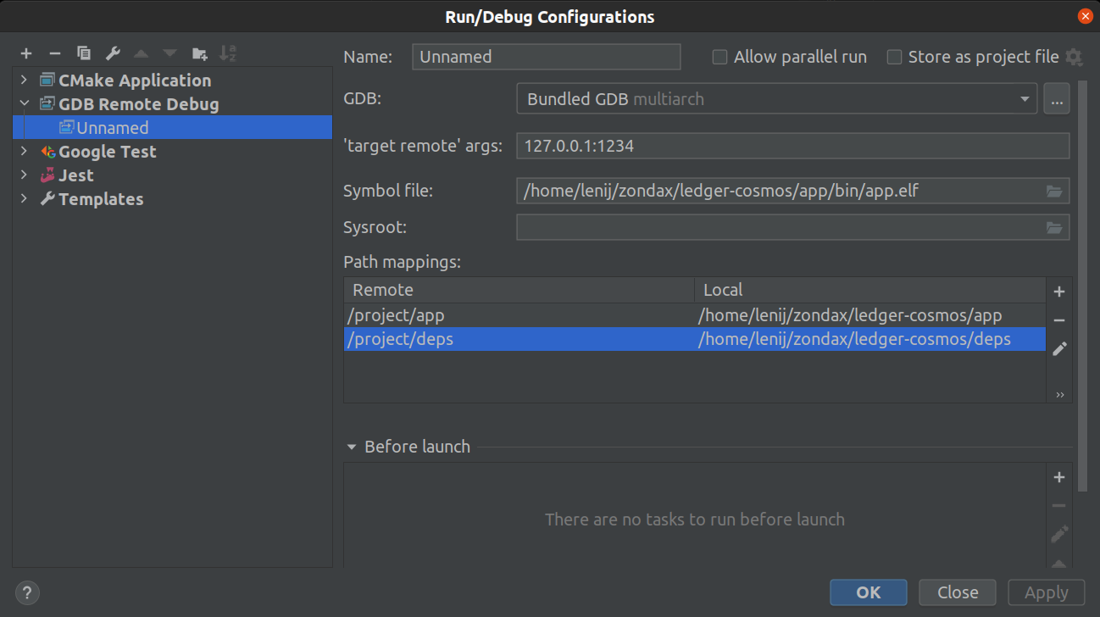Screen dimensions: 1100x617
Task: Select /project/app remote mapping cell
Action: pos(519,316)
